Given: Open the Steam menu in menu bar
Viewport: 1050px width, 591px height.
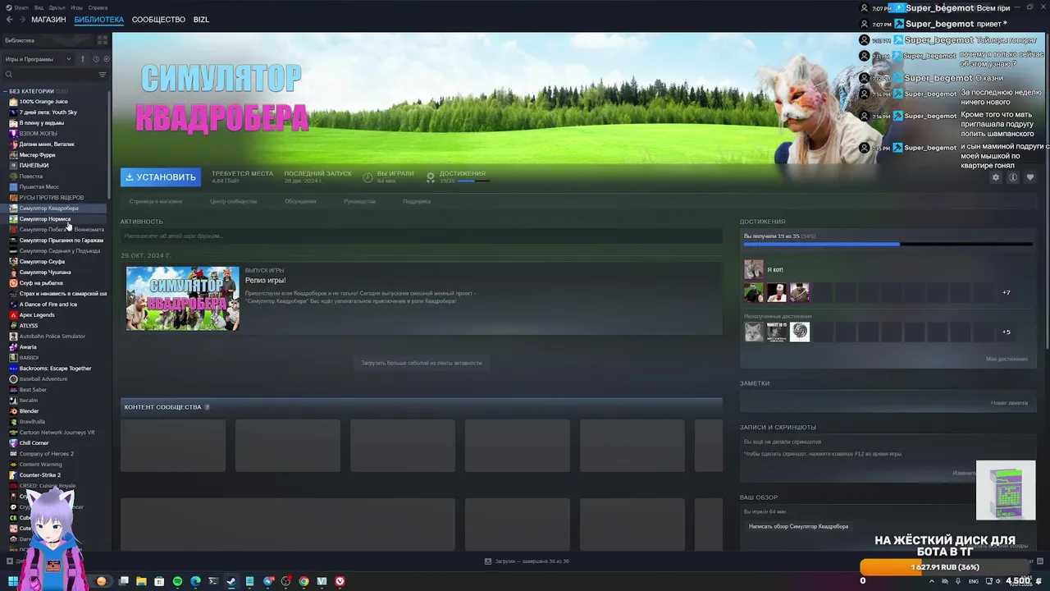Looking at the screenshot, I should 18,7.
